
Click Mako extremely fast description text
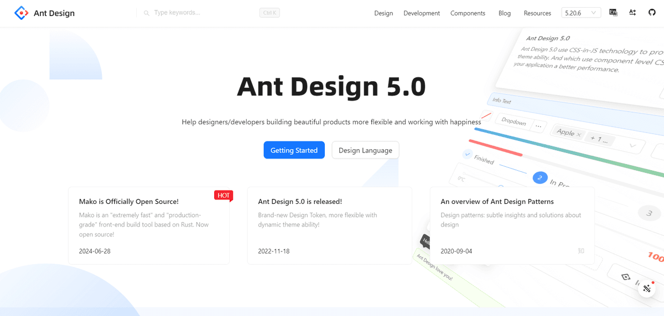pos(145,225)
